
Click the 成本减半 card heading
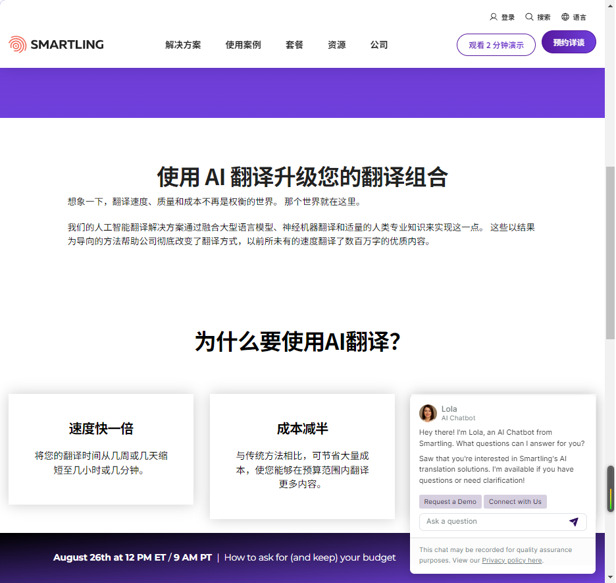point(302,428)
